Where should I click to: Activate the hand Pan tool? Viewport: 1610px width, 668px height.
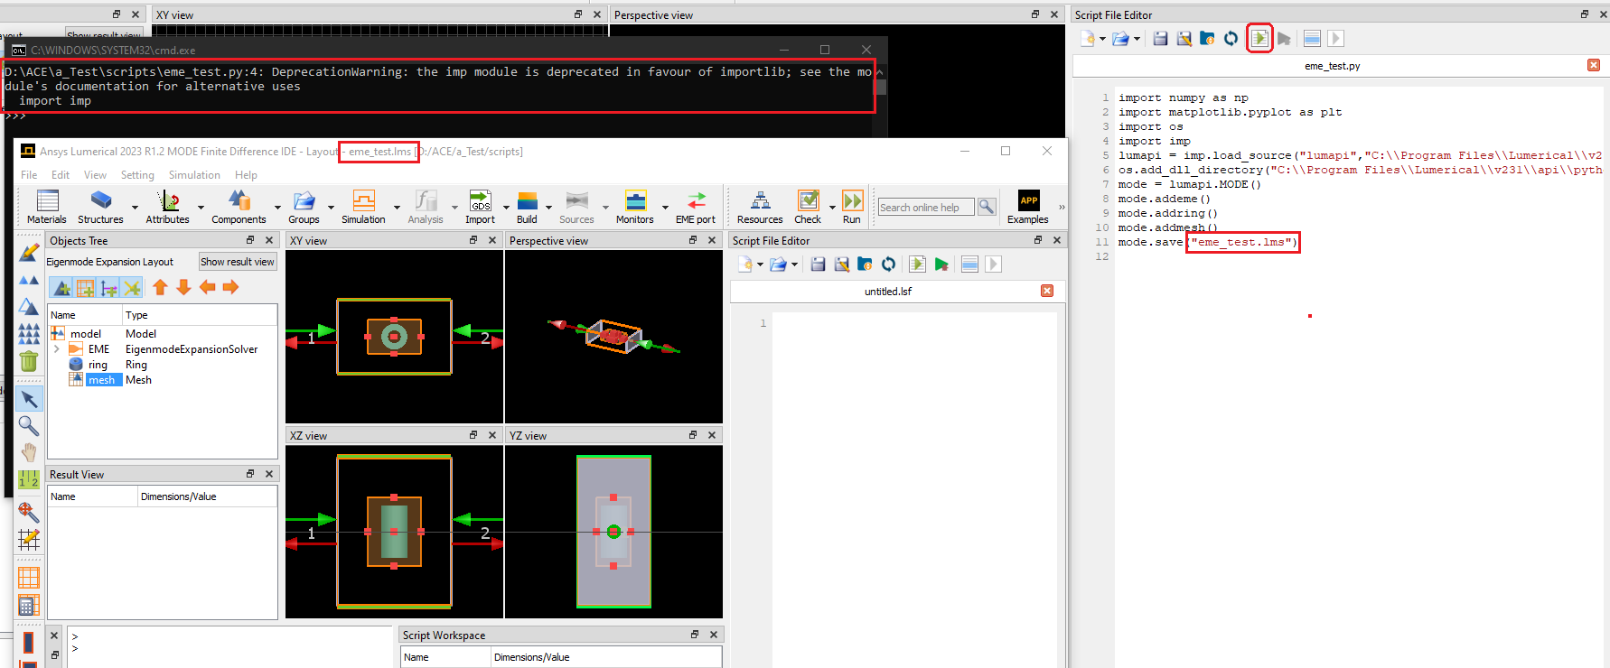click(x=29, y=452)
